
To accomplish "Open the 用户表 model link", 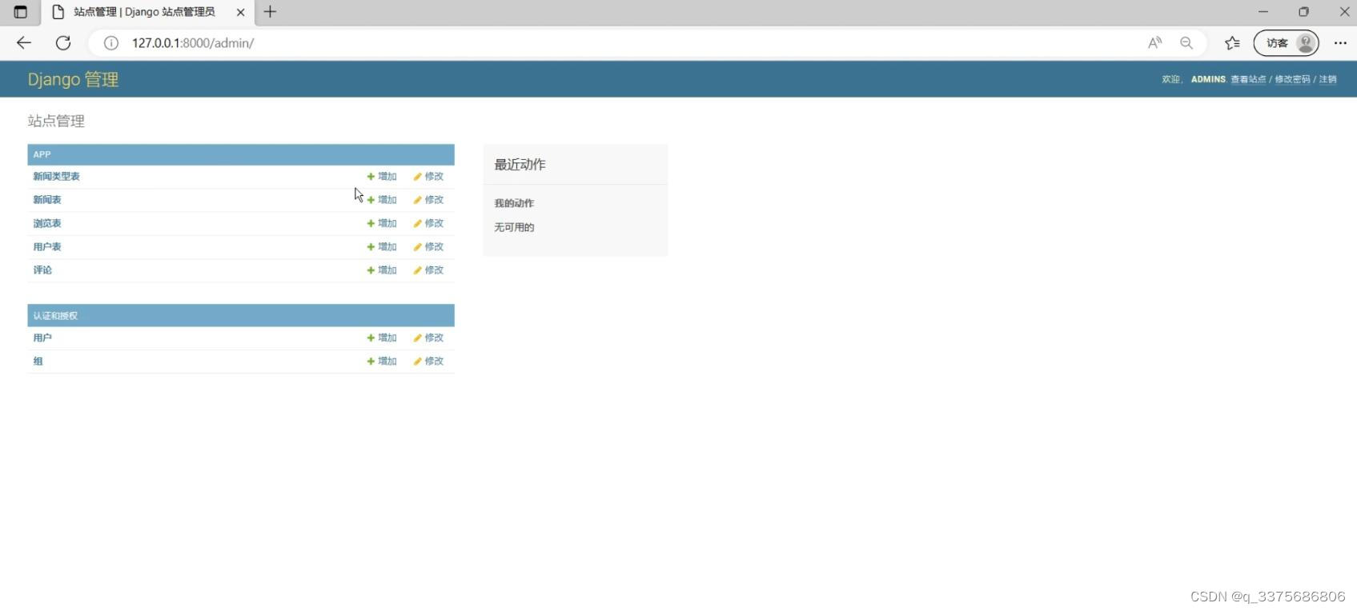I will pos(47,246).
